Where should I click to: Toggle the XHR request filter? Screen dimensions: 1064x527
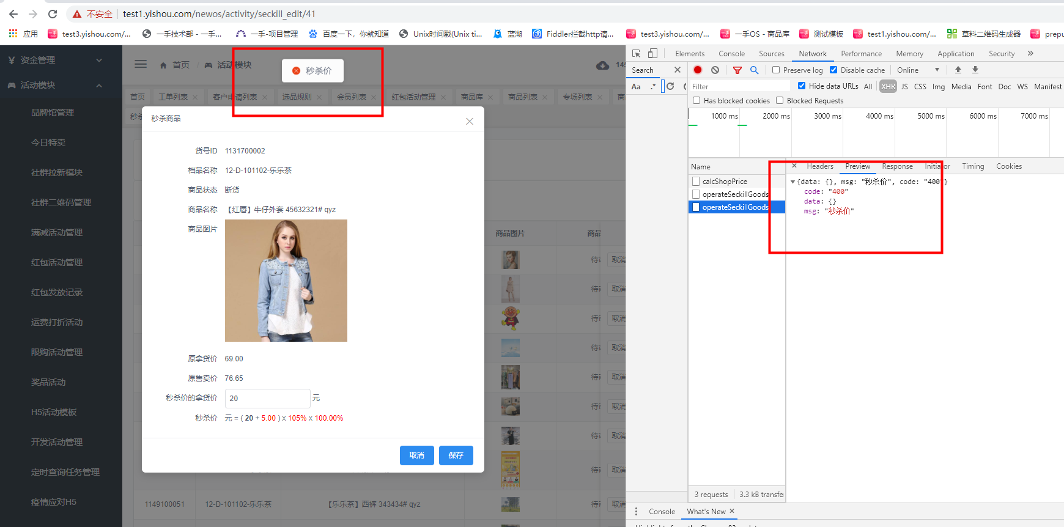tap(889, 86)
